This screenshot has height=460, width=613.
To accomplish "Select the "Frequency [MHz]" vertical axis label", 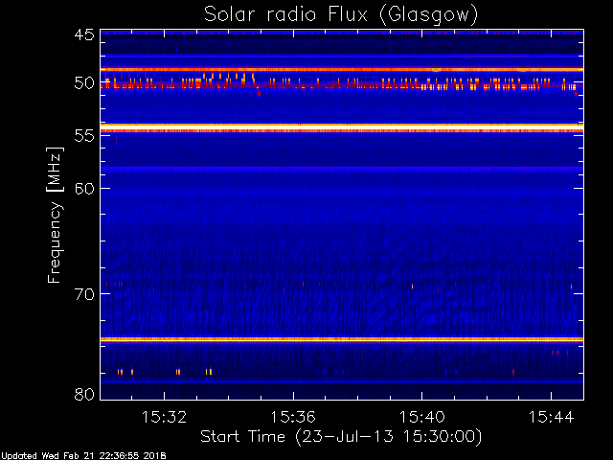I will [56, 214].
